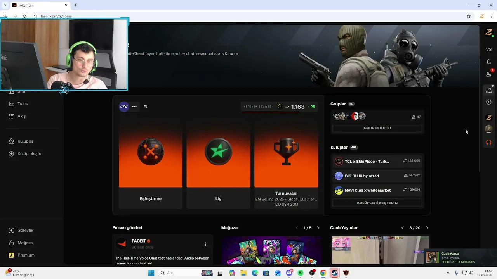The image size is (497, 279).
Task: Click the browser address bar
Action: coord(248,16)
